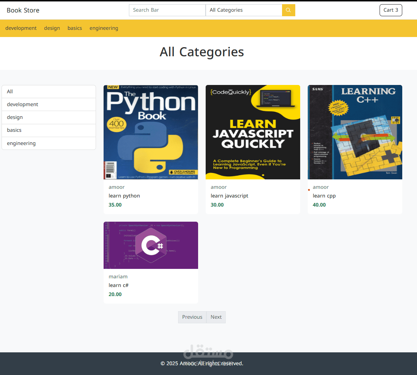The height and width of the screenshot is (375, 417).
Task: Click the 30.00 price of learn javascript
Action: click(217, 205)
